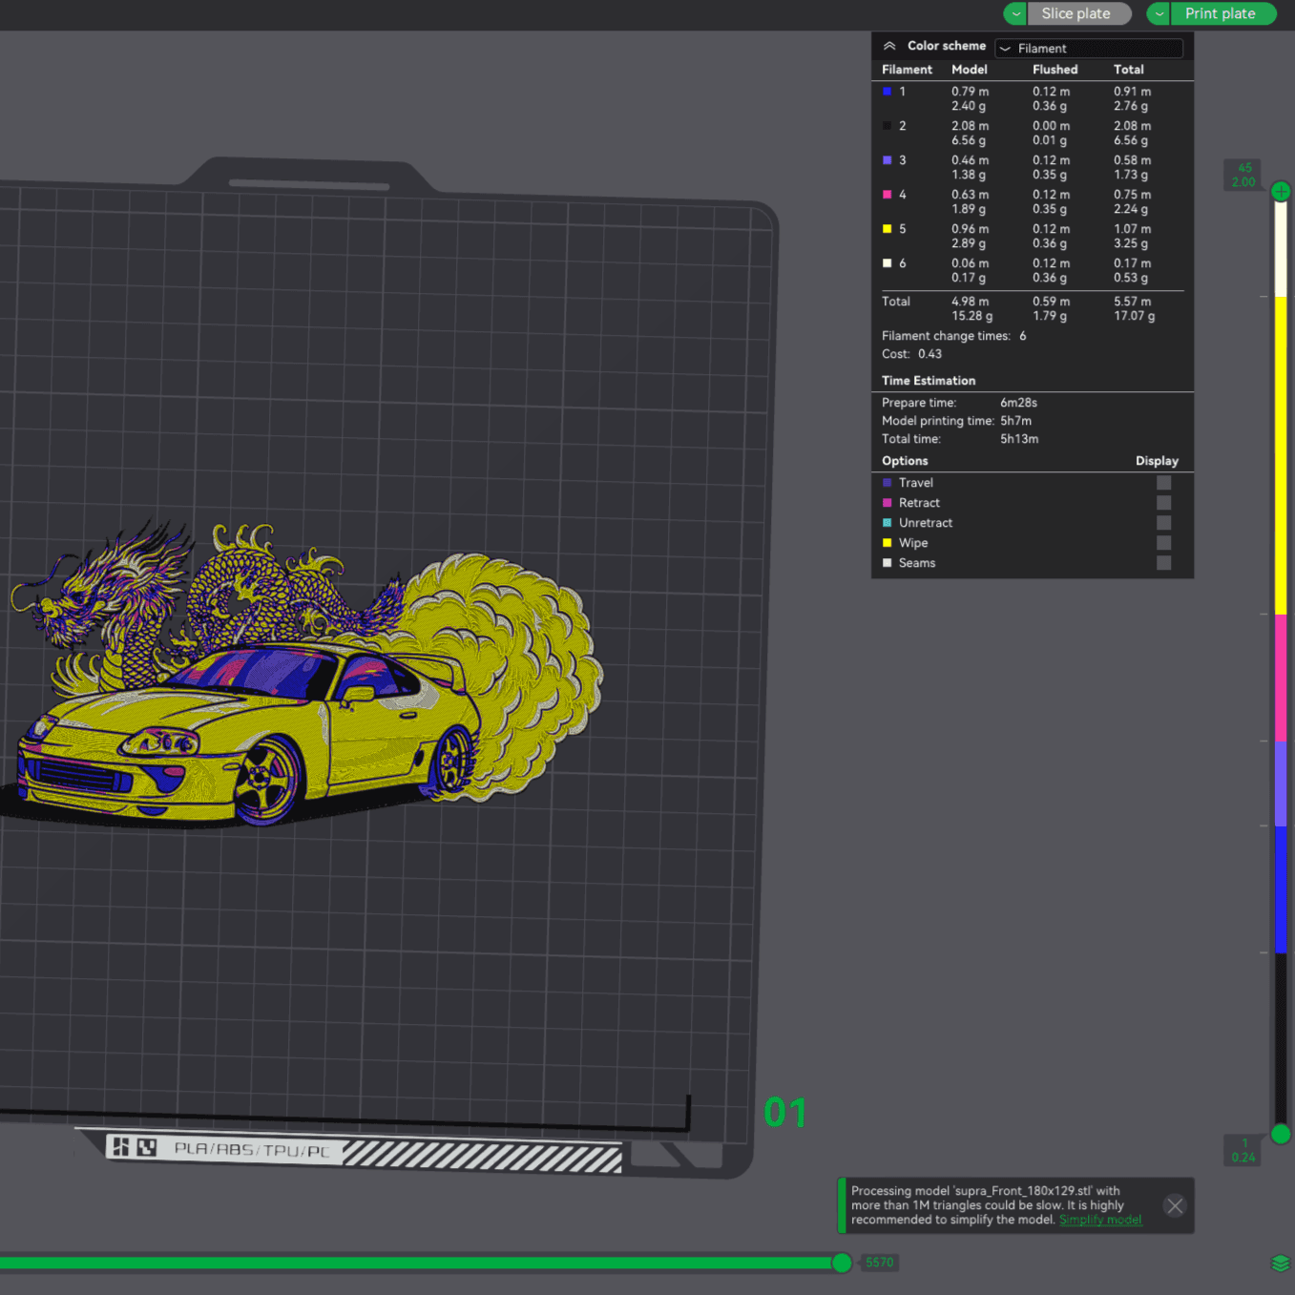Click the Slice plate button

click(x=1078, y=13)
